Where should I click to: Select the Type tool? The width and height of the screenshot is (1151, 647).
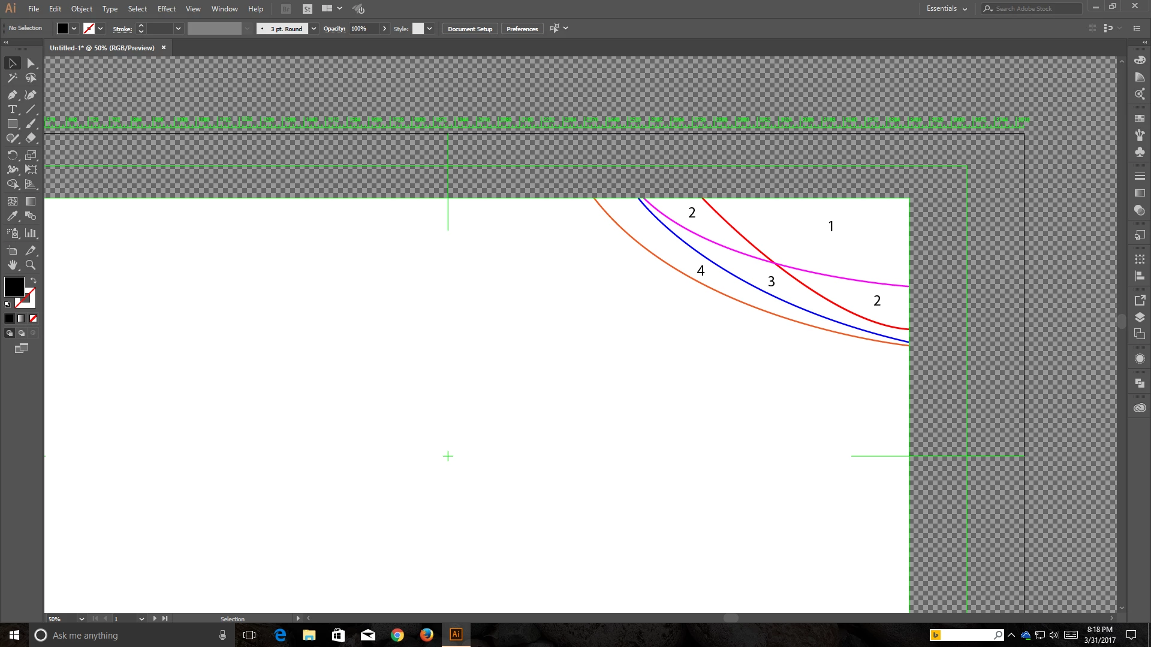[12, 109]
